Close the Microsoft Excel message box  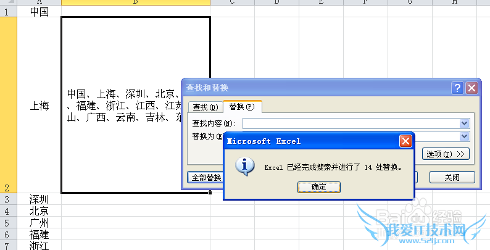(x=405, y=141)
